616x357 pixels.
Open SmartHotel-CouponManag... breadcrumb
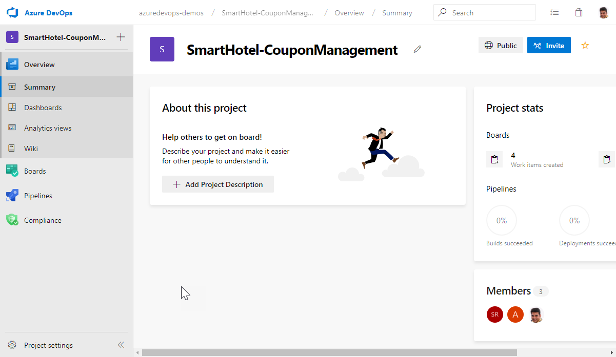[x=267, y=13]
